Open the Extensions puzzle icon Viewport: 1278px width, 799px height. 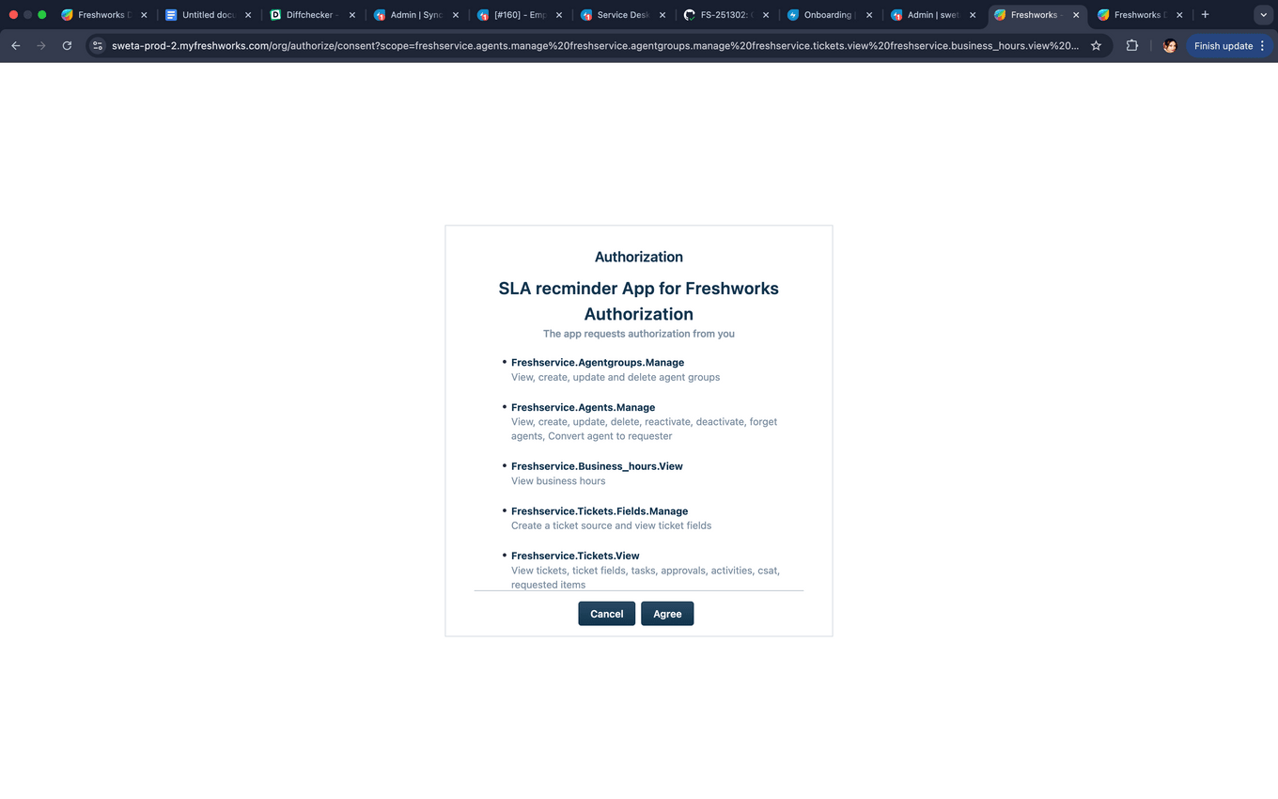point(1132,45)
